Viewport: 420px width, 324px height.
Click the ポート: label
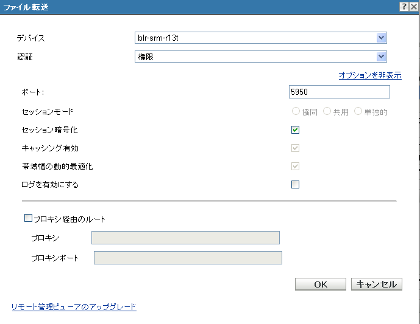(33, 92)
